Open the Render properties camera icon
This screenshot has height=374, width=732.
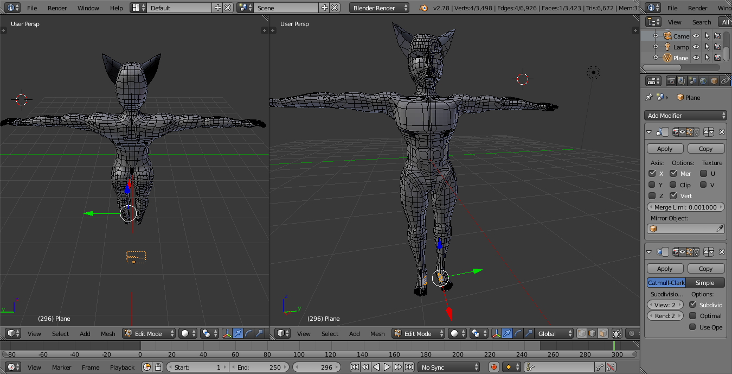click(671, 81)
